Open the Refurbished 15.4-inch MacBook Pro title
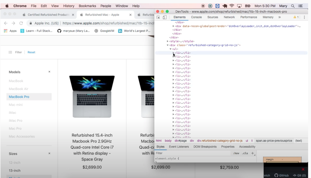Image resolution: width=311 pixels, height=178 pixels. point(92,147)
